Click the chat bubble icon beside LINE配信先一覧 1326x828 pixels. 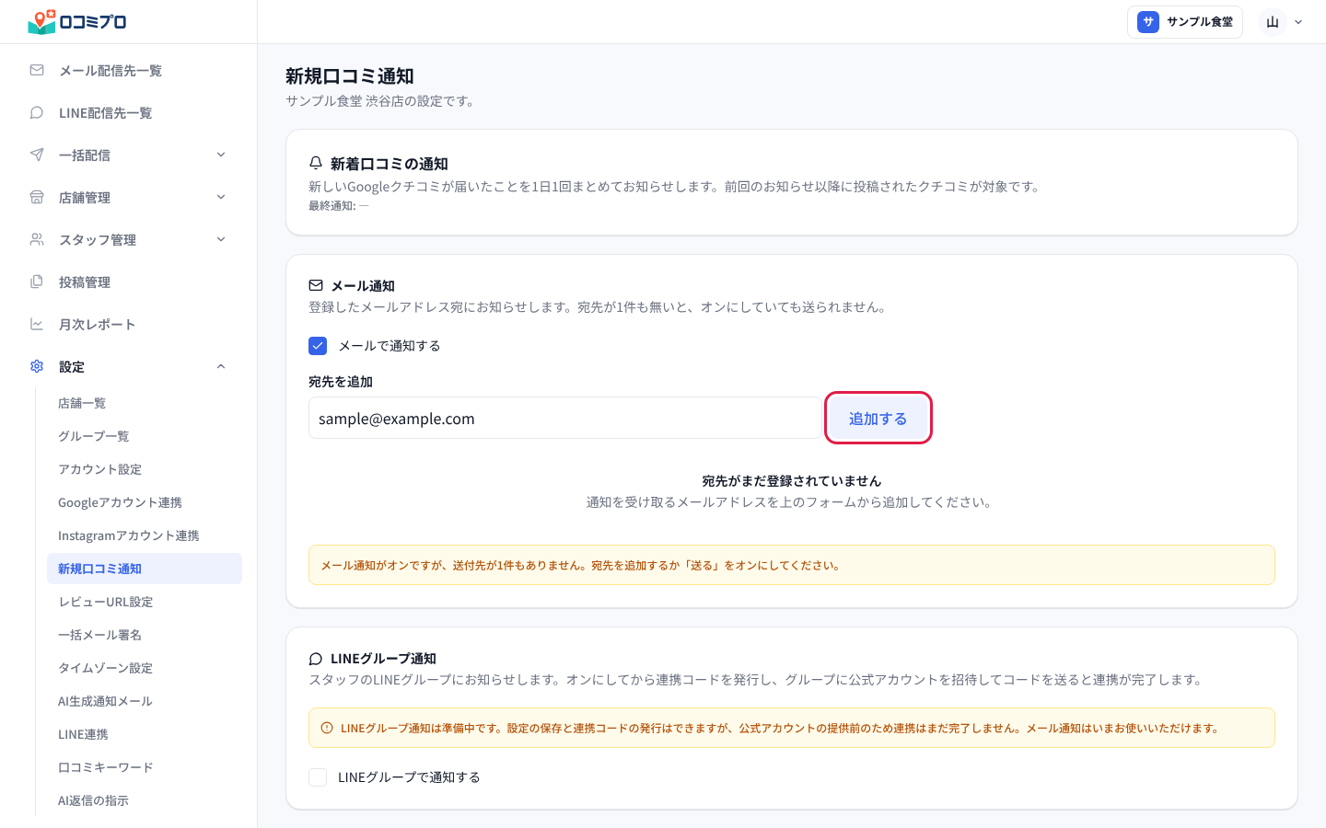pos(37,112)
